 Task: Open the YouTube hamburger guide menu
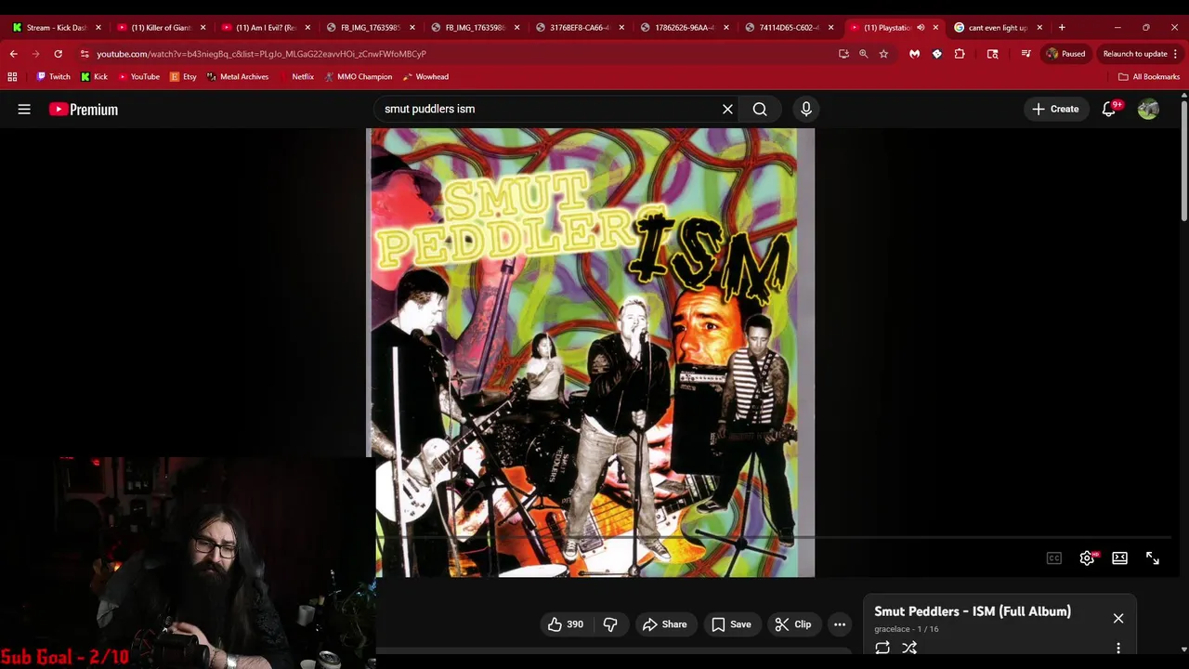(x=24, y=109)
